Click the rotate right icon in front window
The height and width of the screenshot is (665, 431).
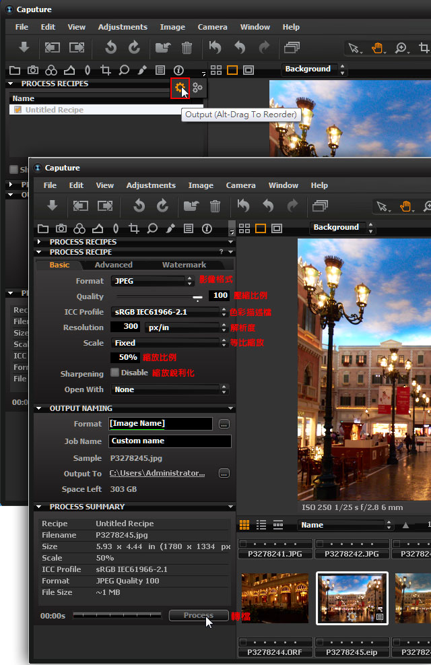(162, 206)
